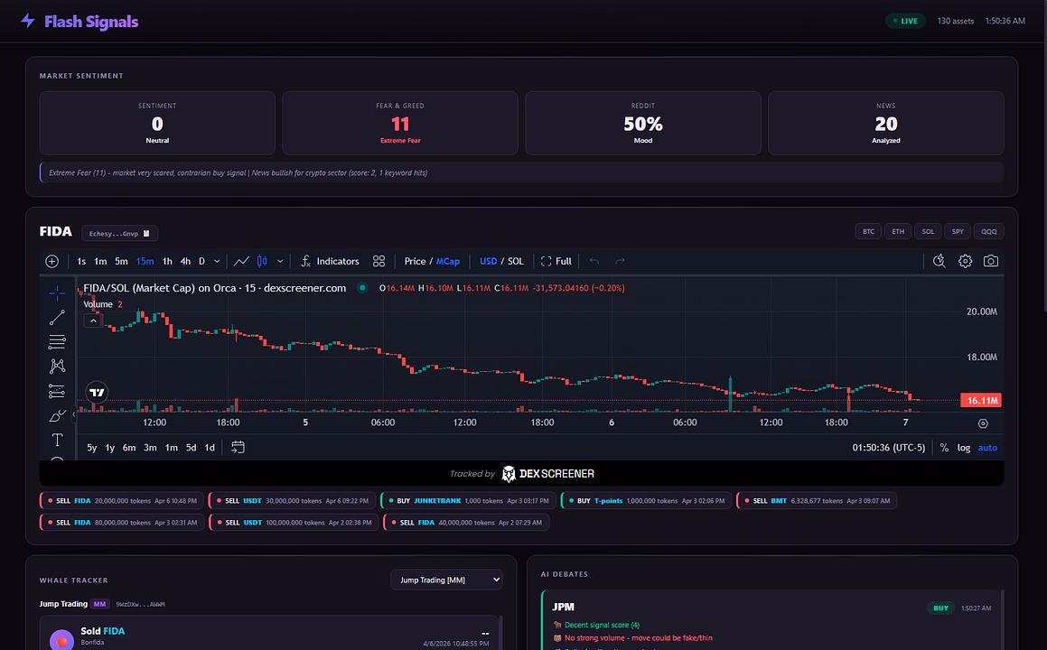Open SELL FIDA 20,000,000 tokens alert

(122, 500)
